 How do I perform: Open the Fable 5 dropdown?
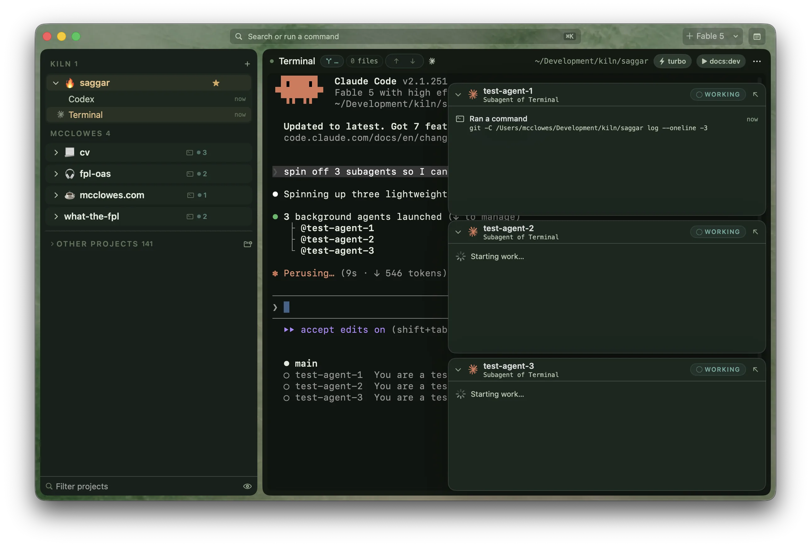tap(712, 36)
